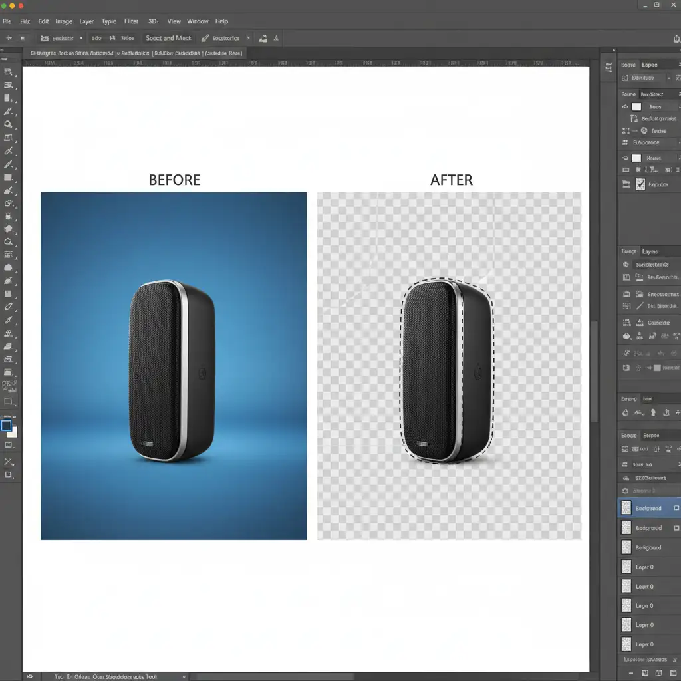Toggle the box right of the second Background layer
The height and width of the screenshot is (681, 681).
[x=676, y=527]
